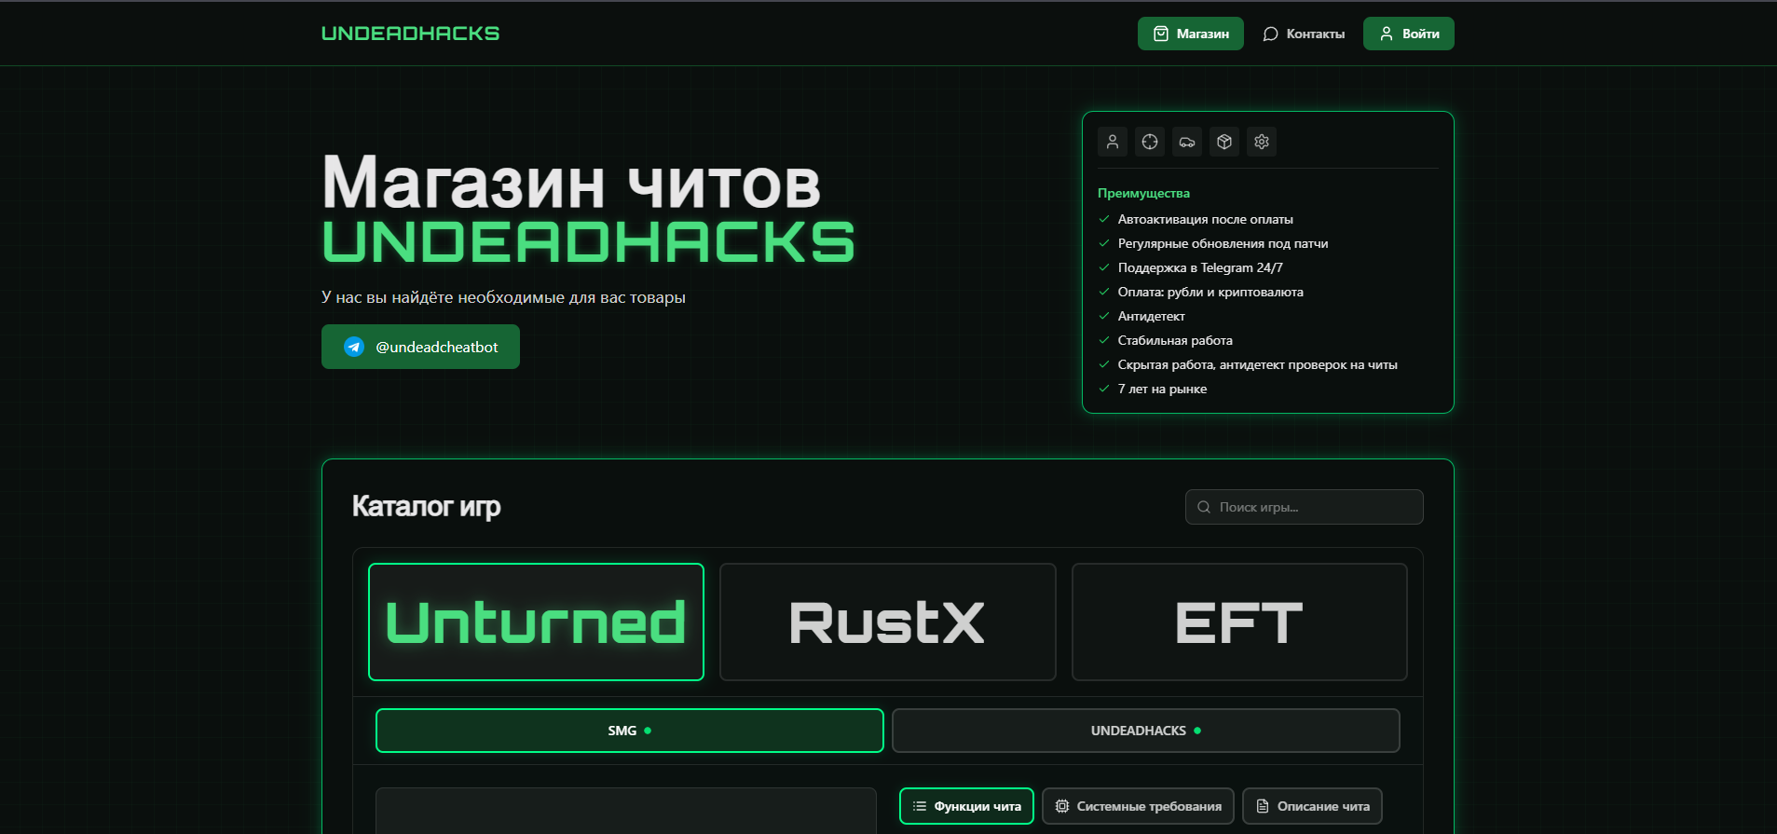
Task: Open the Описание чита tab
Action: [1312, 806]
